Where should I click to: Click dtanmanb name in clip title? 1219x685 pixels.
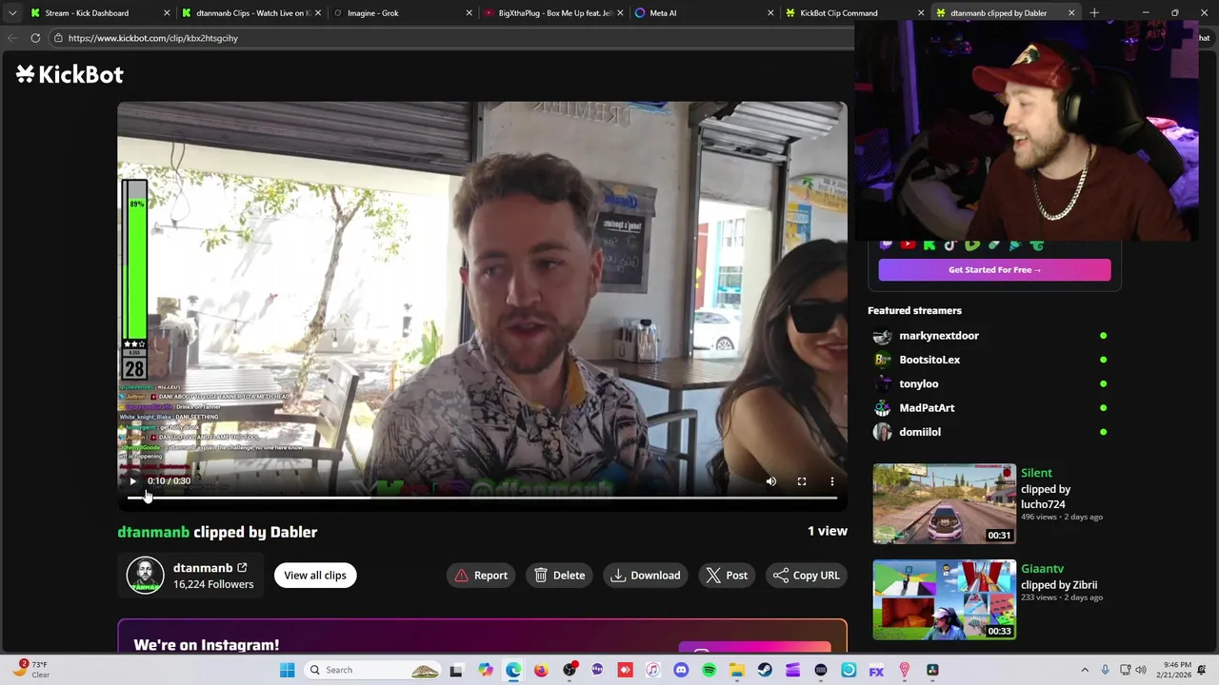click(x=153, y=532)
